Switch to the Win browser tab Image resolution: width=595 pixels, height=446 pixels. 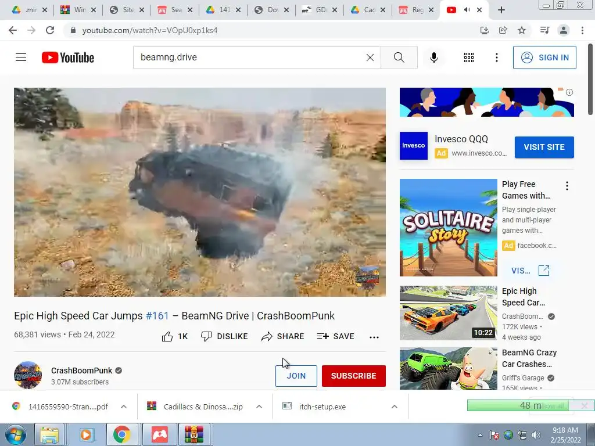coord(78,10)
